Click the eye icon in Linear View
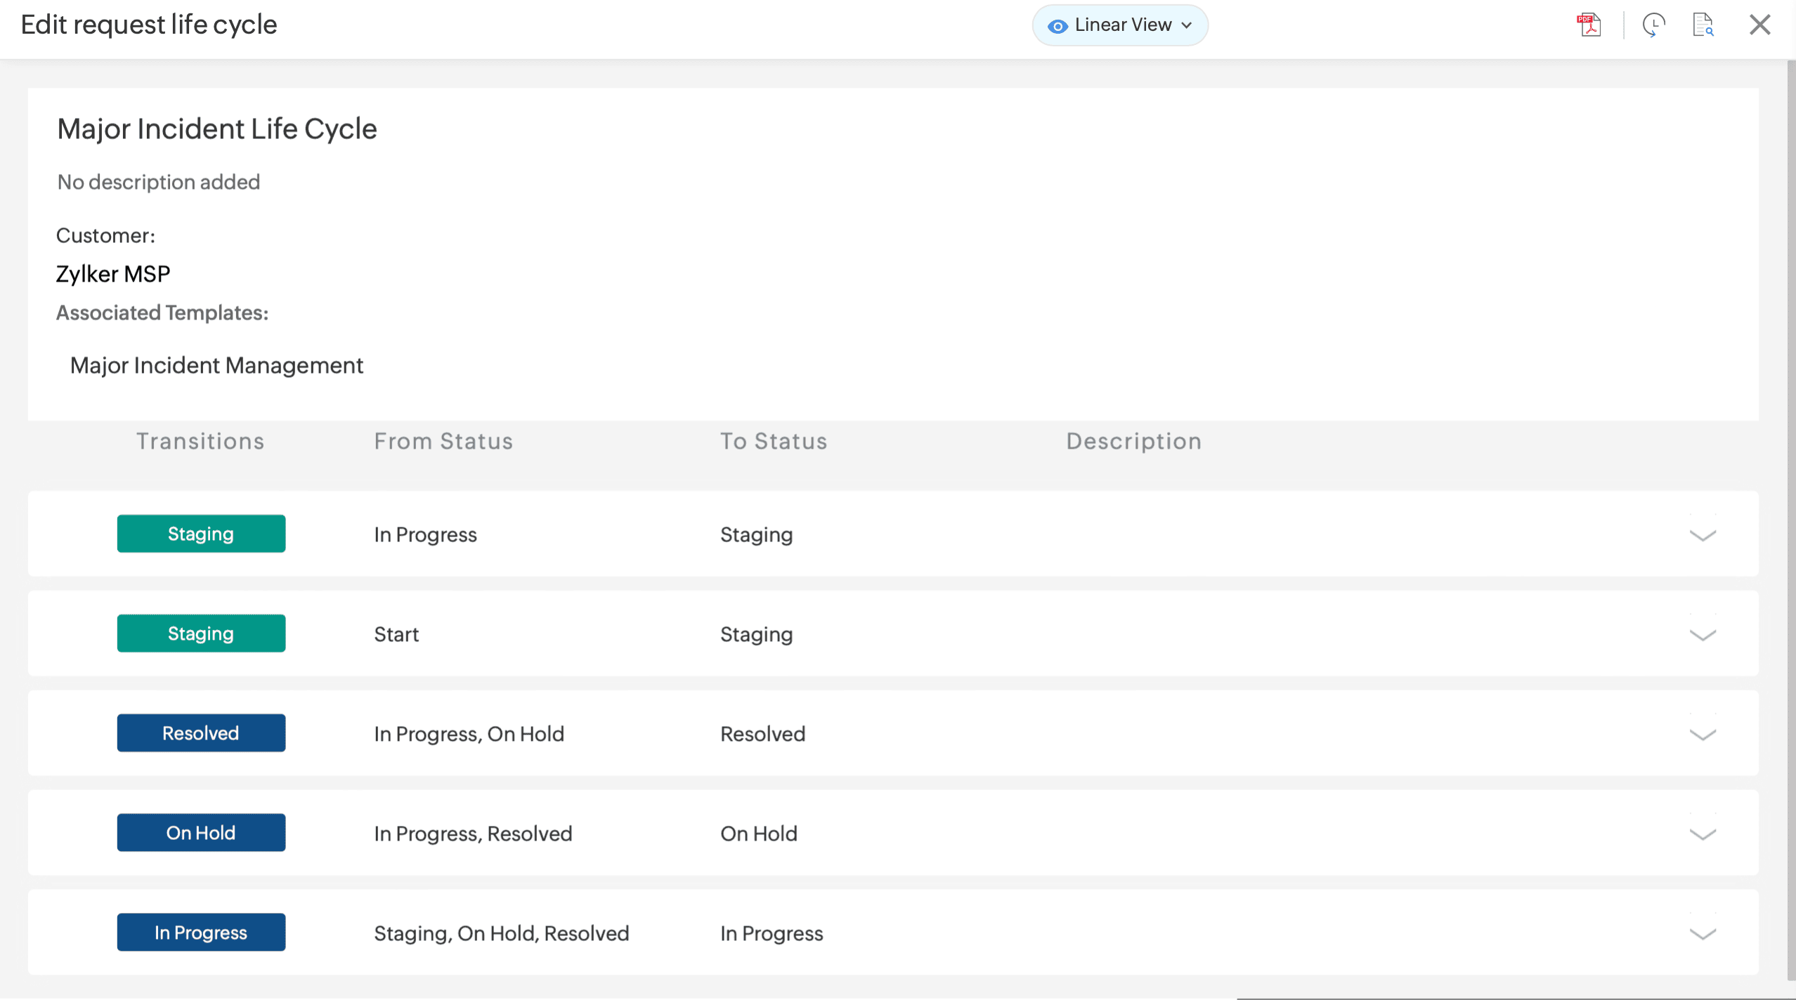The image size is (1796, 1000). coord(1057,26)
